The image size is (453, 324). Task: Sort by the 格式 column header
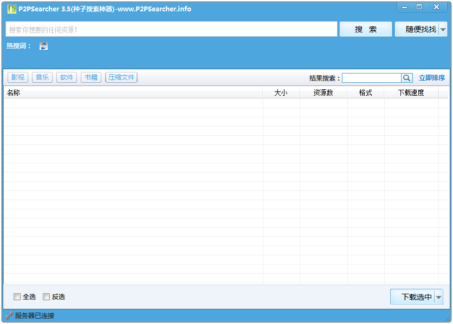tap(365, 92)
